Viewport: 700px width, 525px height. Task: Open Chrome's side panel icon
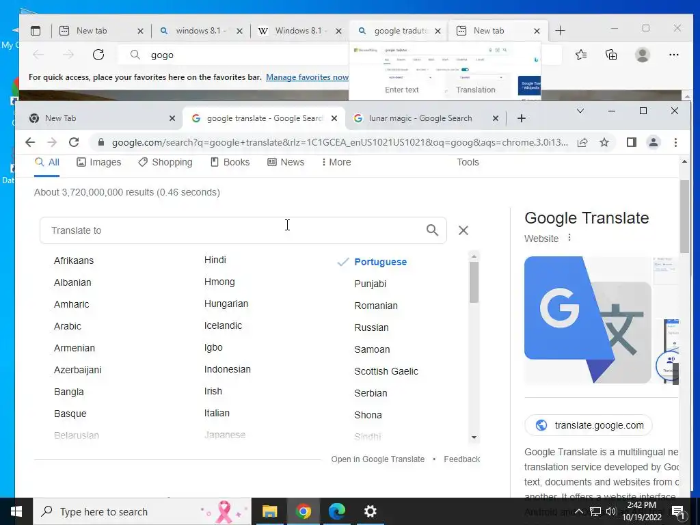tap(631, 142)
